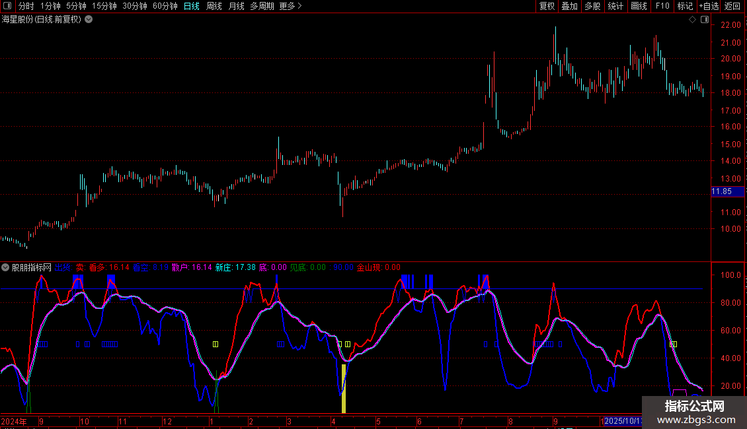Open the 多周期 multi-period view

262,6
